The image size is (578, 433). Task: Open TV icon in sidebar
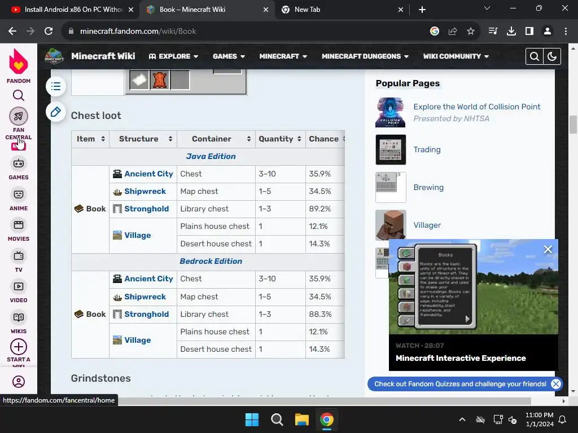coord(19,255)
